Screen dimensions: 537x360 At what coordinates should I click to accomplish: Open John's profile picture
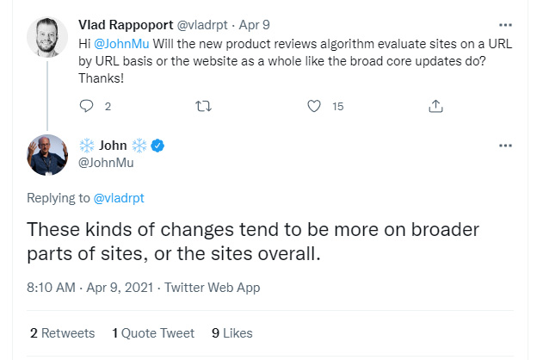pos(47,155)
